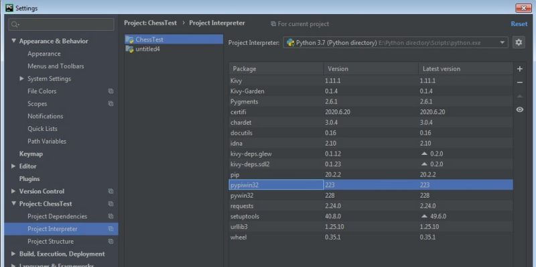Select the Kivy package row
The image size is (536, 267).
click(x=371, y=81)
